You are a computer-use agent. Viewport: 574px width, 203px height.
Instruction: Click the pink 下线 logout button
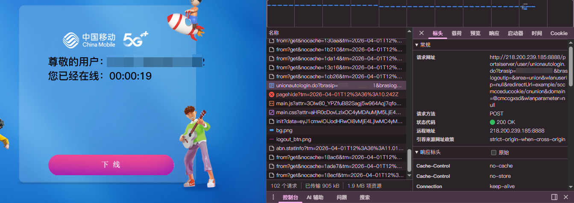111,165
